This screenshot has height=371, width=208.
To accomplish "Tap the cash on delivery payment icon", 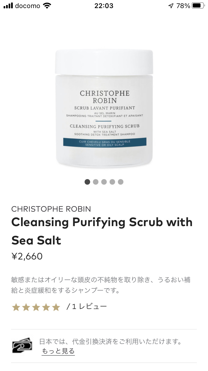I will click(x=22, y=346).
